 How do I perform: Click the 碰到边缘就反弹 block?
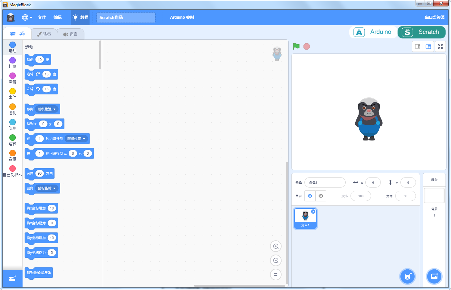pos(39,273)
